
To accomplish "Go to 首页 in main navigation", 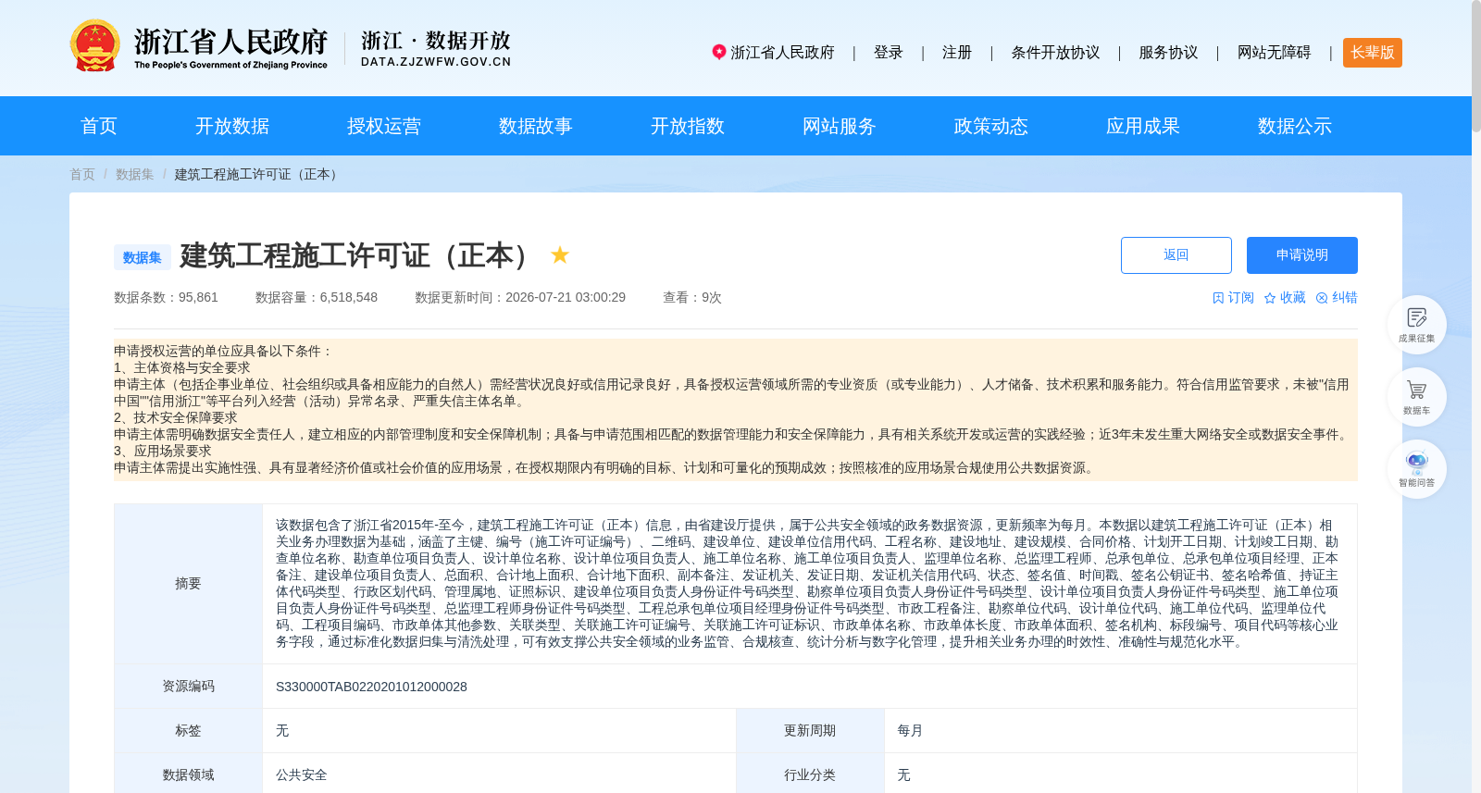I will point(99,126).
